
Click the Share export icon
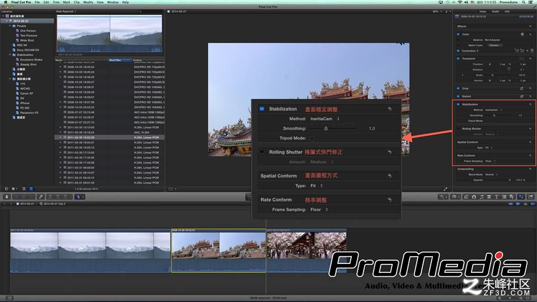pyautogui.click(x=530, y=196)
